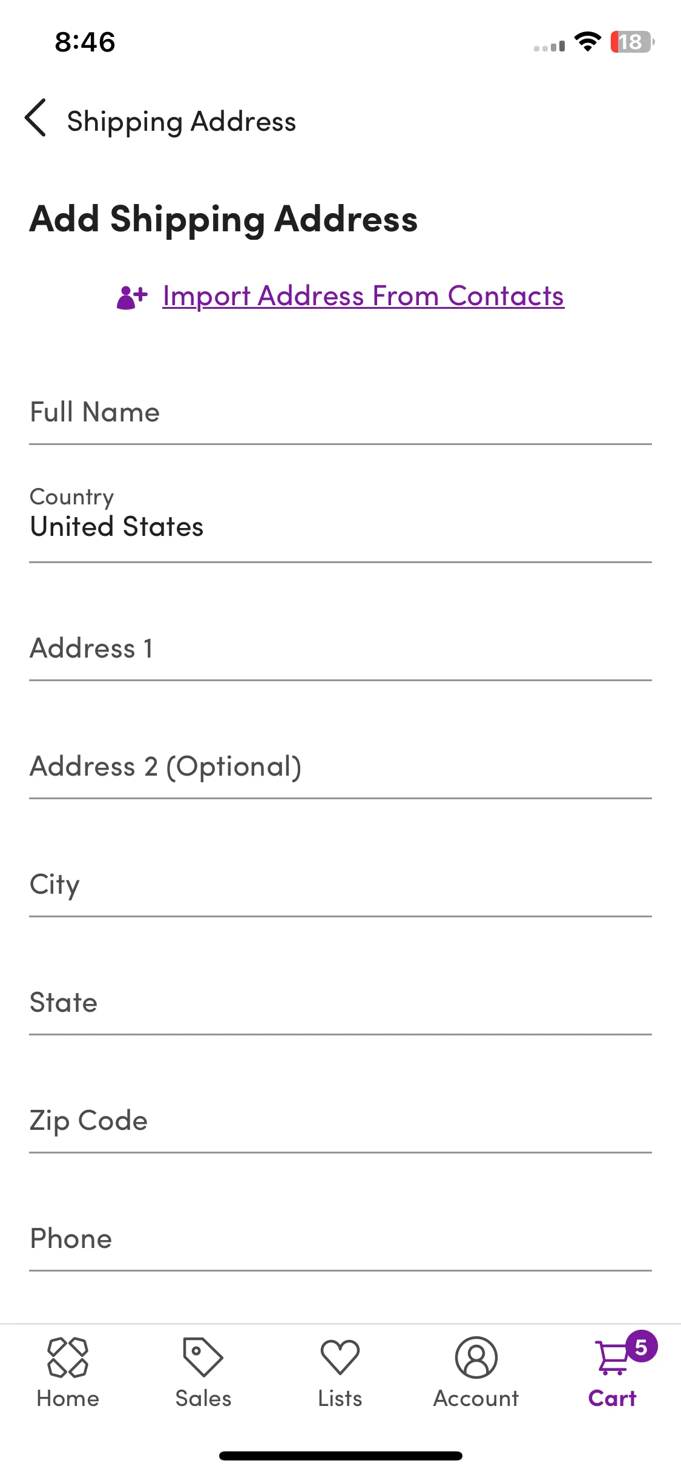Tap the Wi-Fi status icon
681x1475 pixels.
tap(587, 41)
